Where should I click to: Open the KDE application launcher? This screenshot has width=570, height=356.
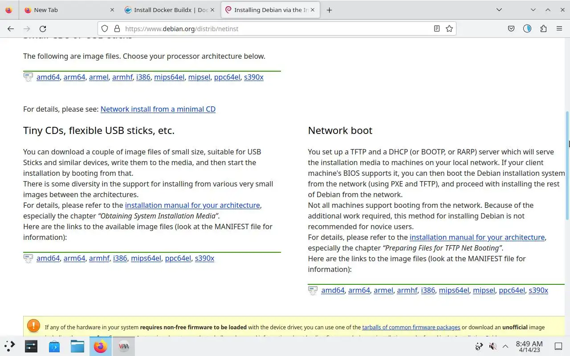click(x=9, y=346)
